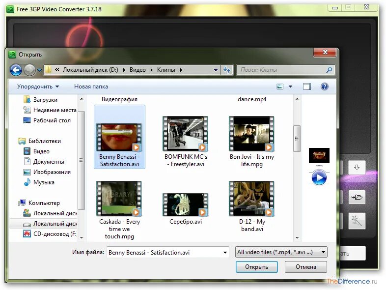Select BOMFUNK MC's - Freestyler.avi video
The height and width of the screenshot is (290, 386).
(186, 142)
